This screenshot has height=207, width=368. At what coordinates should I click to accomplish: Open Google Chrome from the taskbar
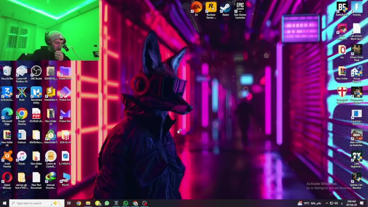coord(78,203)
